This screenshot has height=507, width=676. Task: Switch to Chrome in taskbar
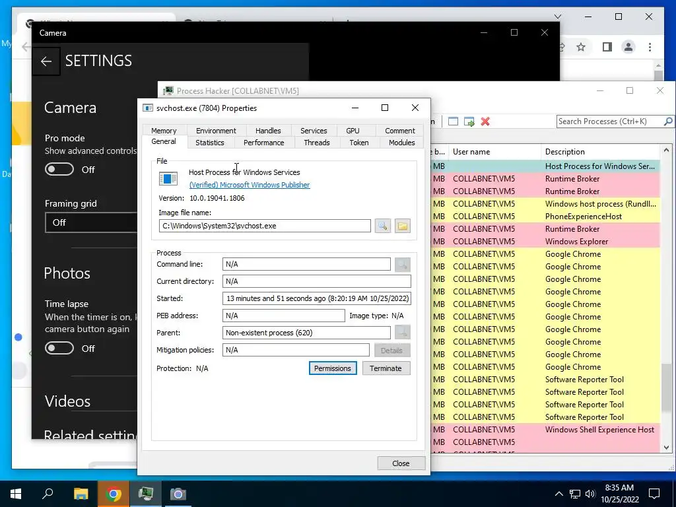pos(113,494)
